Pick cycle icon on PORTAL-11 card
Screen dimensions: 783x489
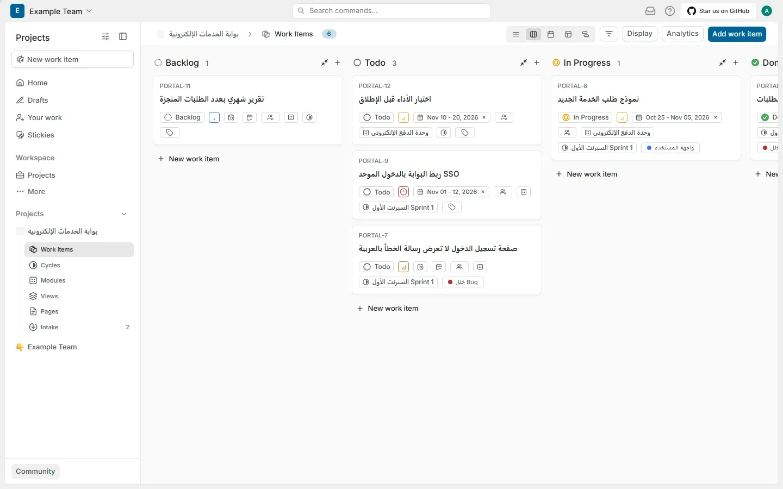point(309,117)
